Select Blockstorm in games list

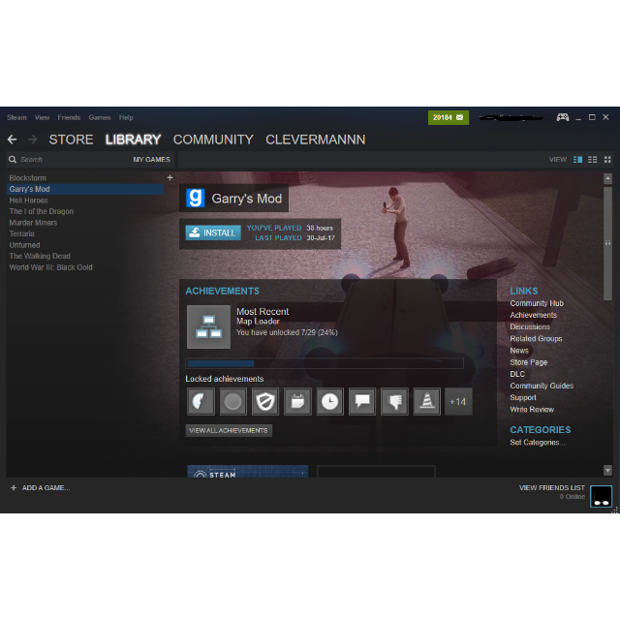pyautogui.click(x=28, y=178)
